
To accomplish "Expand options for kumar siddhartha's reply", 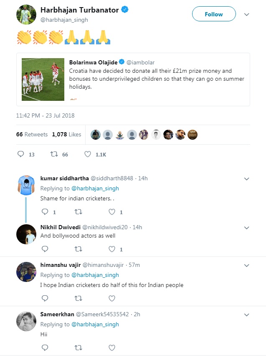I will click(x=246, y=179).
